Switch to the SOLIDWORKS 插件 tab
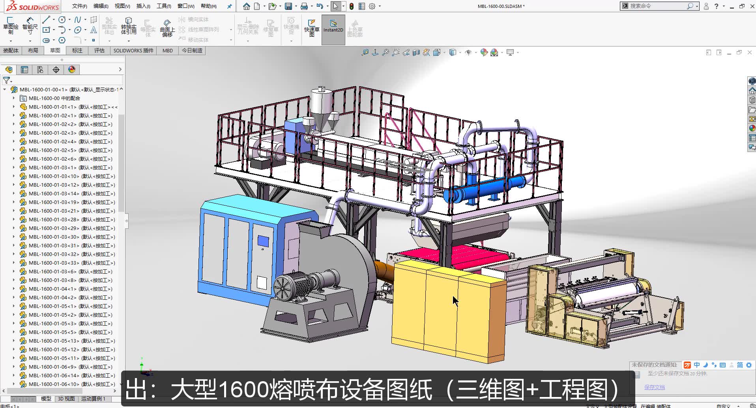Viewport: 756px width, 408px height. tap(133, 50)
